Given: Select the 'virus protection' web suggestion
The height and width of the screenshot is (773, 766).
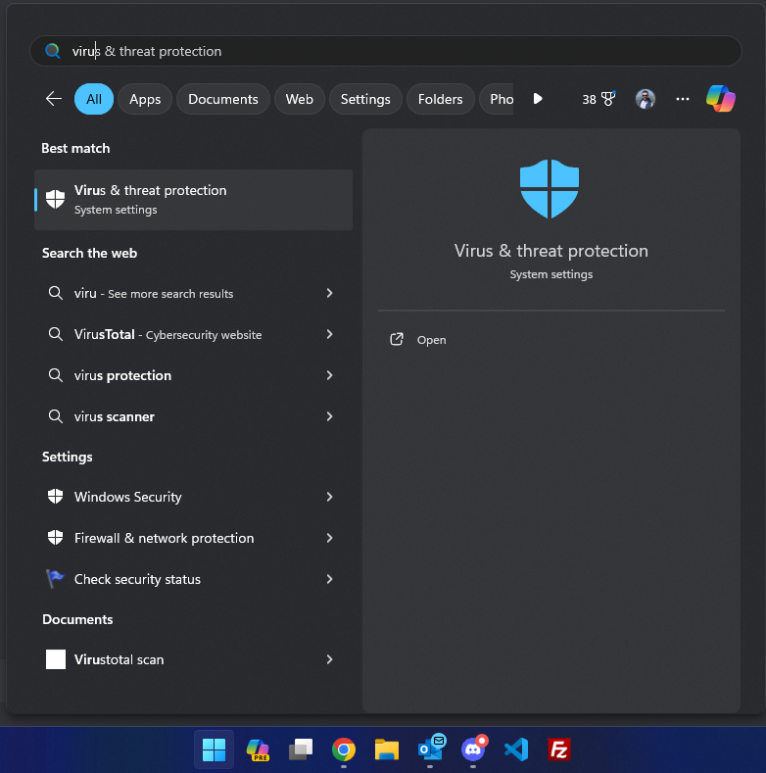Looking at the screenshot, I should click(193, 375).
